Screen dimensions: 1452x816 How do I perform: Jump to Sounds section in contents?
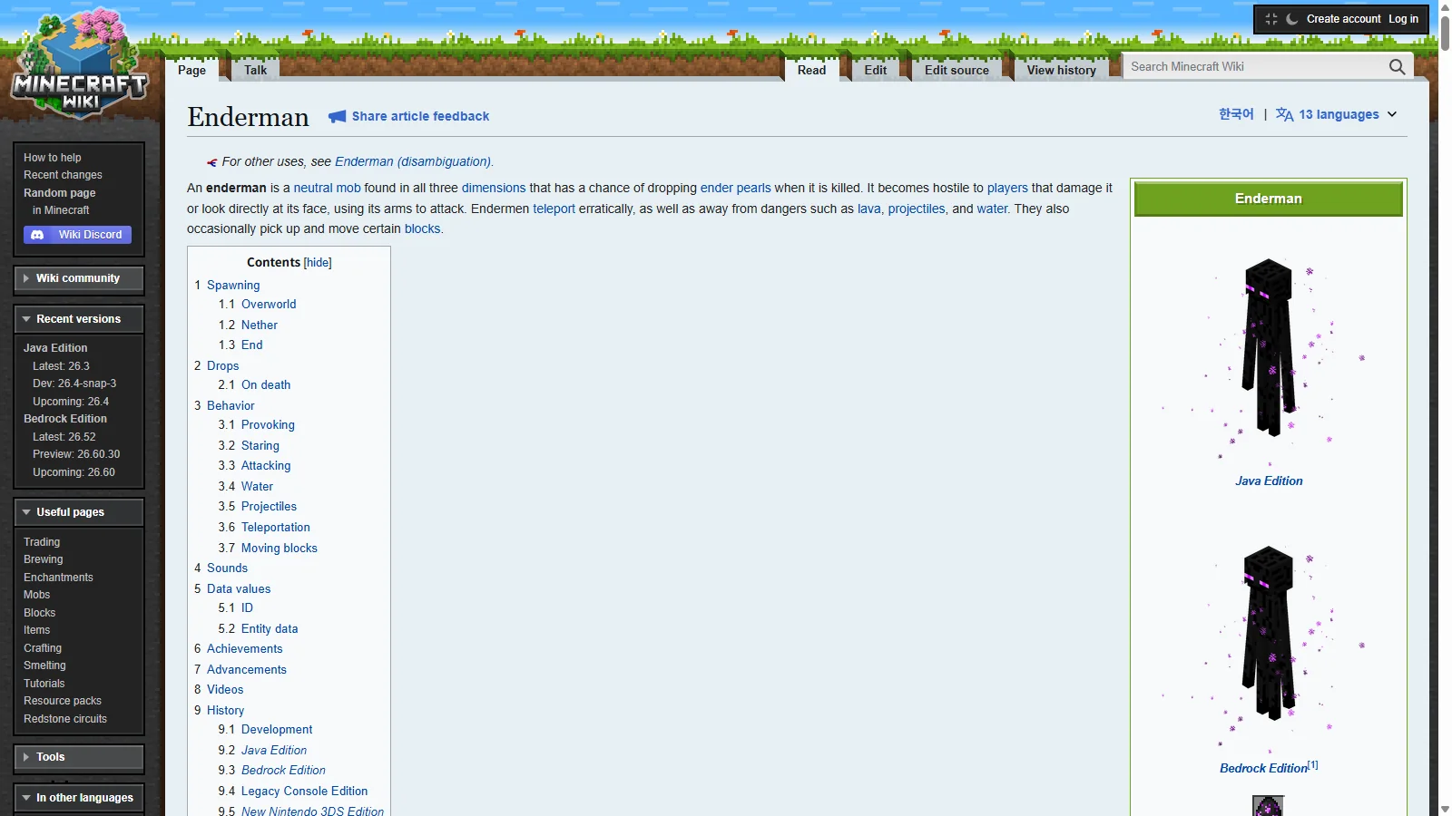point(227,568)
